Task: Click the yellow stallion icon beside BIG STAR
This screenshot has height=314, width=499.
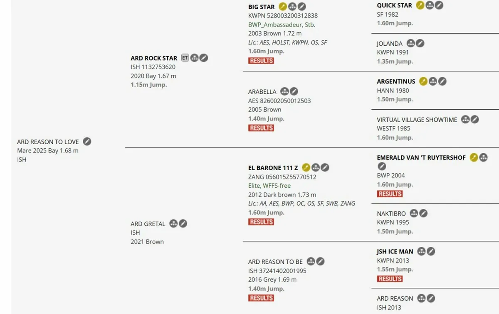Action: pos(283,7)
